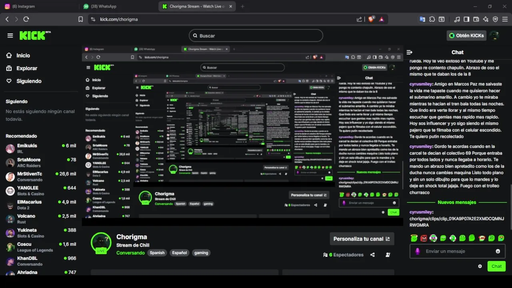
Task: Click the follow user icon next to share
Action: (388, 255)
